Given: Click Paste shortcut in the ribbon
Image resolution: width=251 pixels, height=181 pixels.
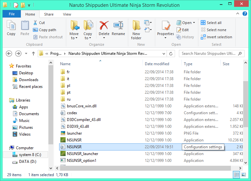Looking at the screenshot, I should coord(48,37).
